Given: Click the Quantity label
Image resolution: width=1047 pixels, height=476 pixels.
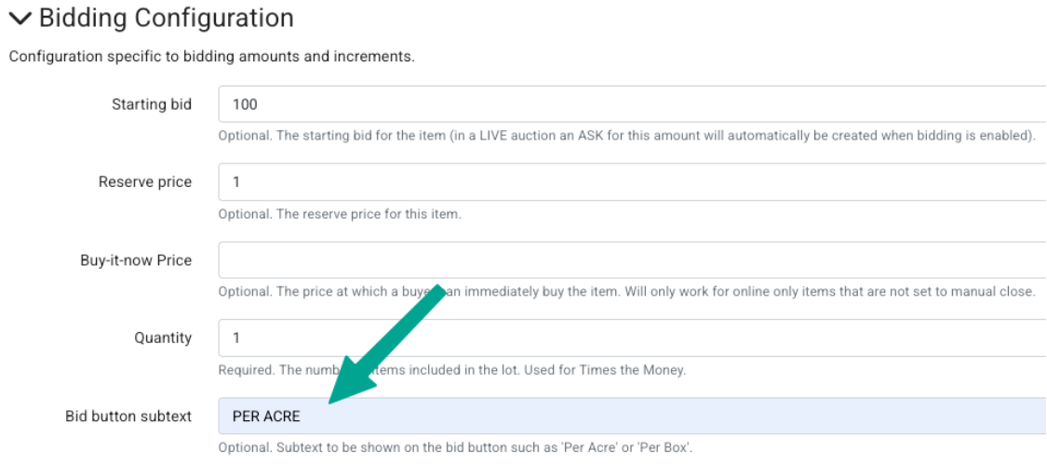Looking at the screenshot, I should (163, 337).
